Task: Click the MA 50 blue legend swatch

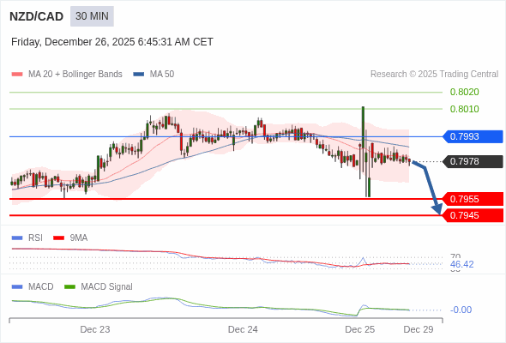Action: click(139, 75)
